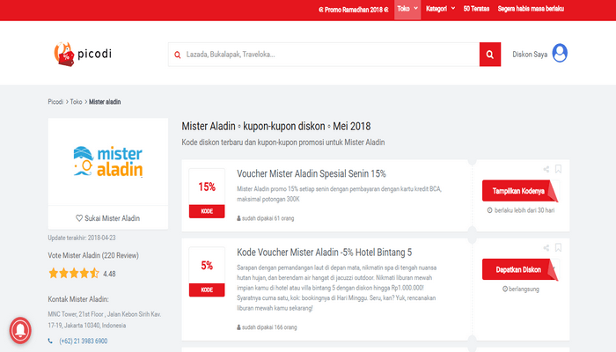Bookmark the Spesial Senin 15% voucher
Screen dimensions: 616x352
click(558, 169)
